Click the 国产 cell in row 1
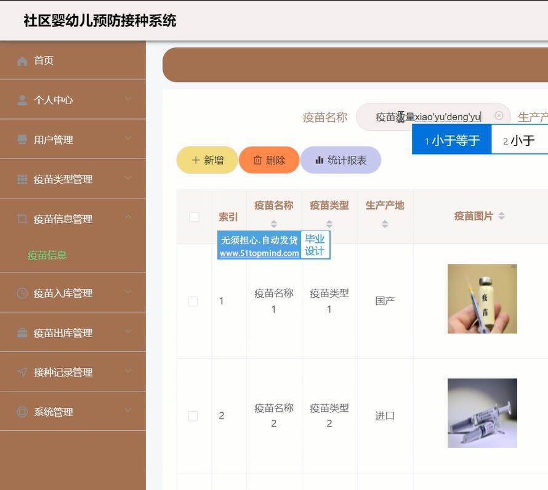 385,301
